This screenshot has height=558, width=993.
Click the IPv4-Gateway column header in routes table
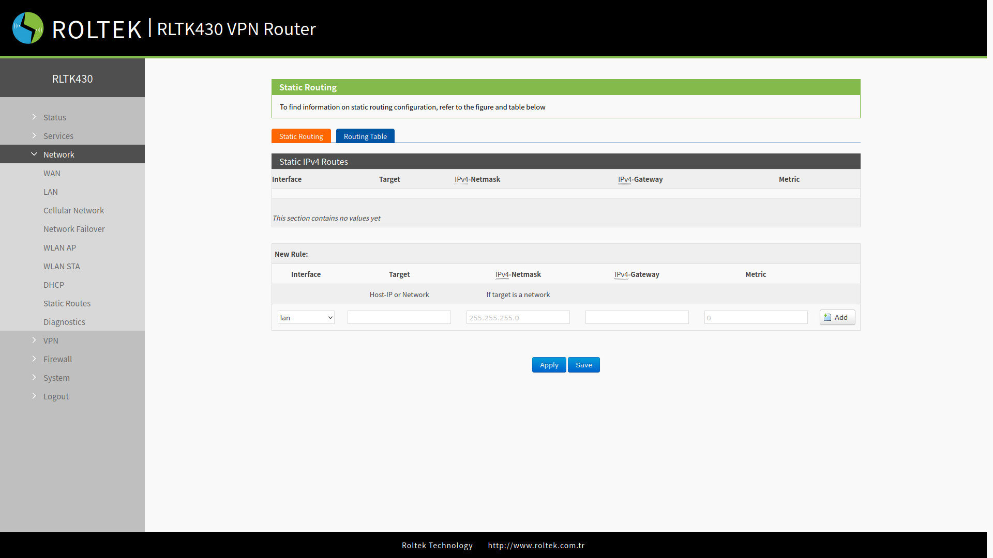[640, 179]
